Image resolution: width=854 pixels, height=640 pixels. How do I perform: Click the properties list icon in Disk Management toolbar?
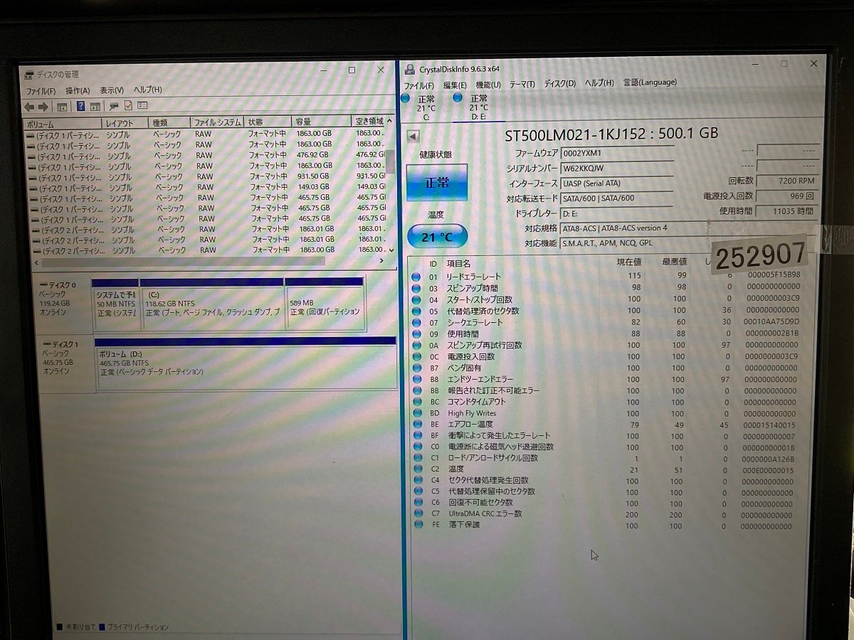[x=142, y=105]
